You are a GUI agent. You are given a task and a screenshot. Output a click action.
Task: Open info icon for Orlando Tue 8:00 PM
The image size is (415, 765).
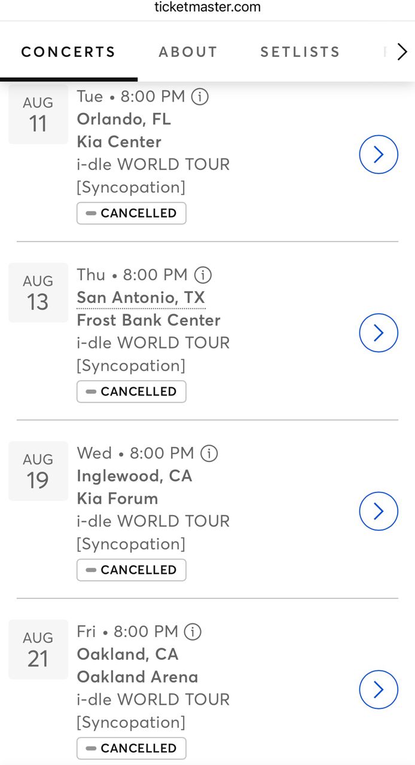(200, 96)
